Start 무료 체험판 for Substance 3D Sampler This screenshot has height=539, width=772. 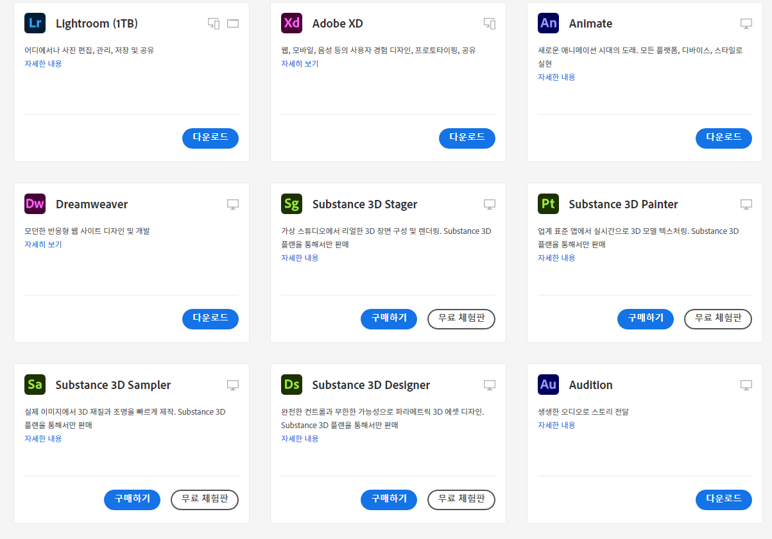coord(205,499)
